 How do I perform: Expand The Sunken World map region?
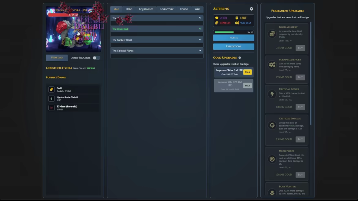(157, 40)
